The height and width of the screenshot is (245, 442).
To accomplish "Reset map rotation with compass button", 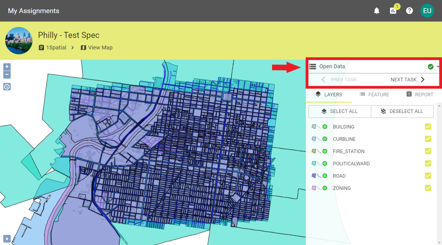I will coord(7,87).
